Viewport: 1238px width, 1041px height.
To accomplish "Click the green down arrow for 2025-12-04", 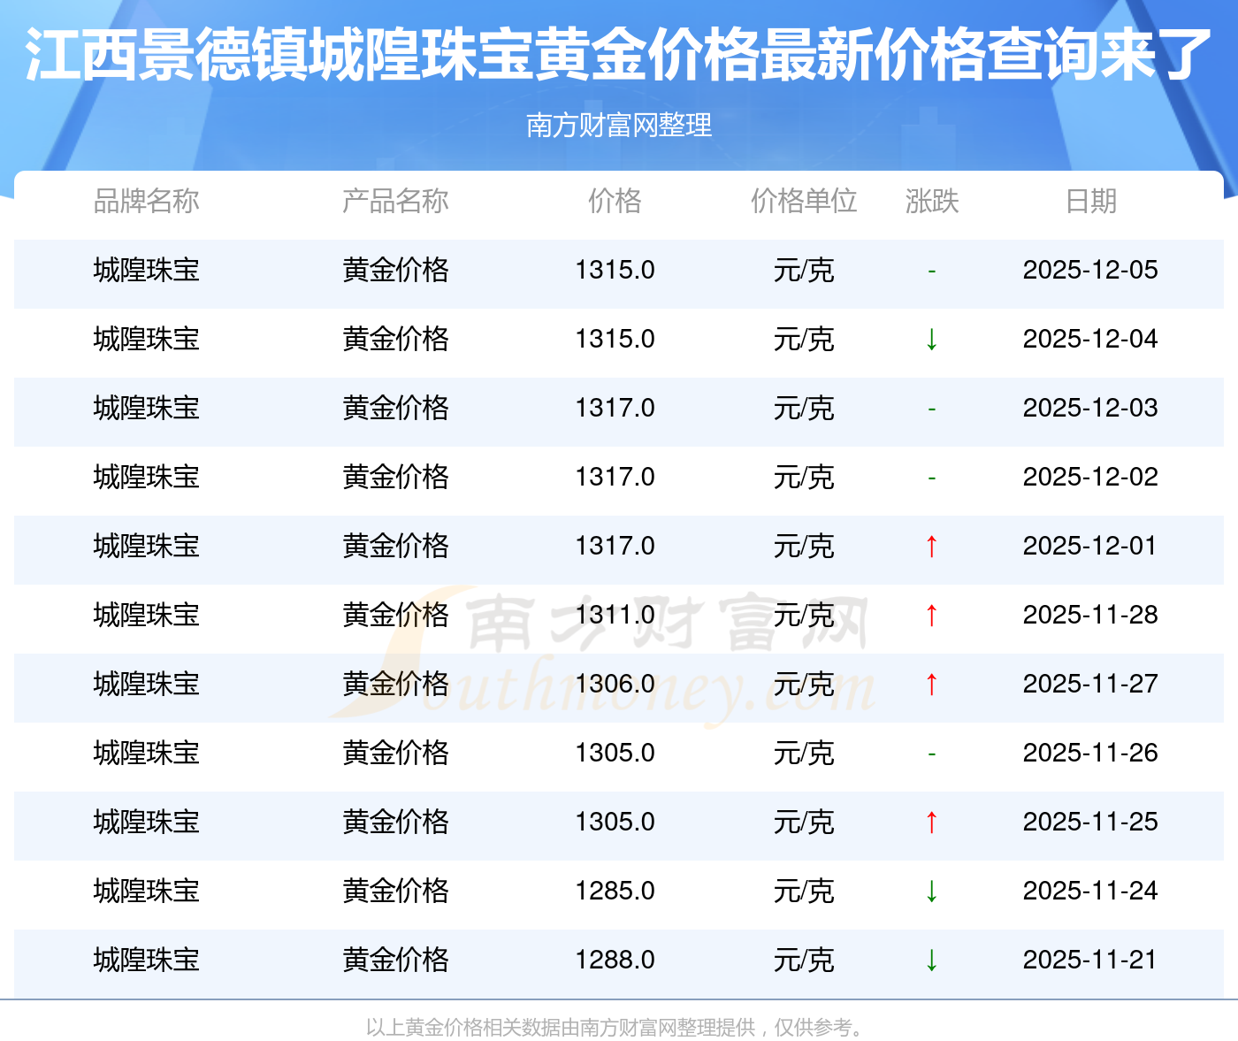I will pos(931,339).
